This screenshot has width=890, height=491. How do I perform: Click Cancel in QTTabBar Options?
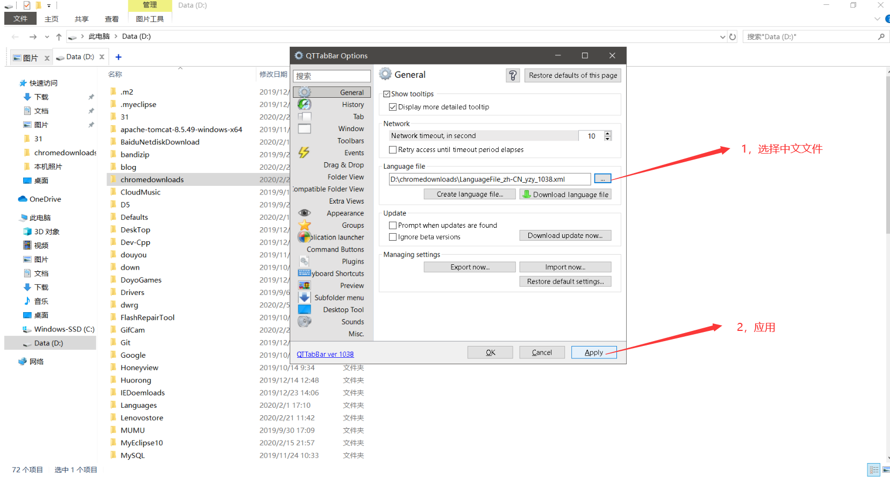click(x=542, y=352)
